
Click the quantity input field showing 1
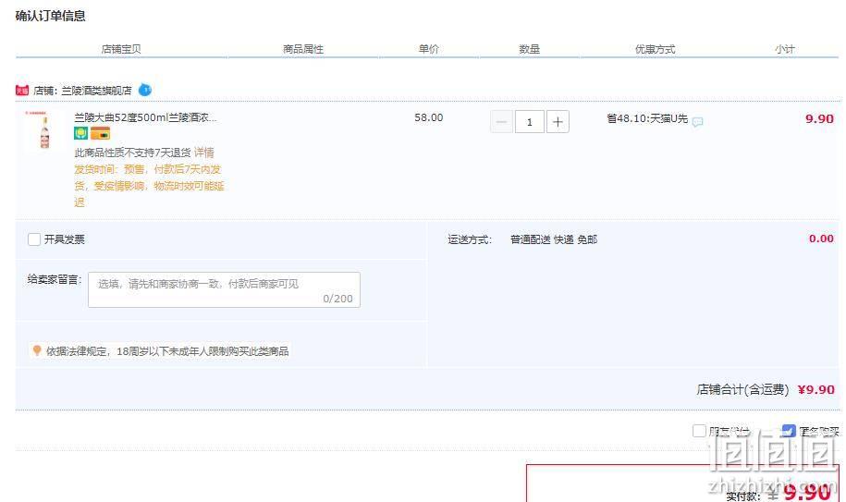point(529,122)
